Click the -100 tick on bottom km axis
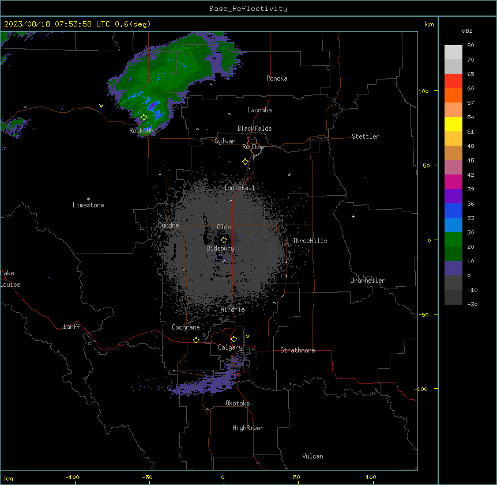 [x=72, y=478]
